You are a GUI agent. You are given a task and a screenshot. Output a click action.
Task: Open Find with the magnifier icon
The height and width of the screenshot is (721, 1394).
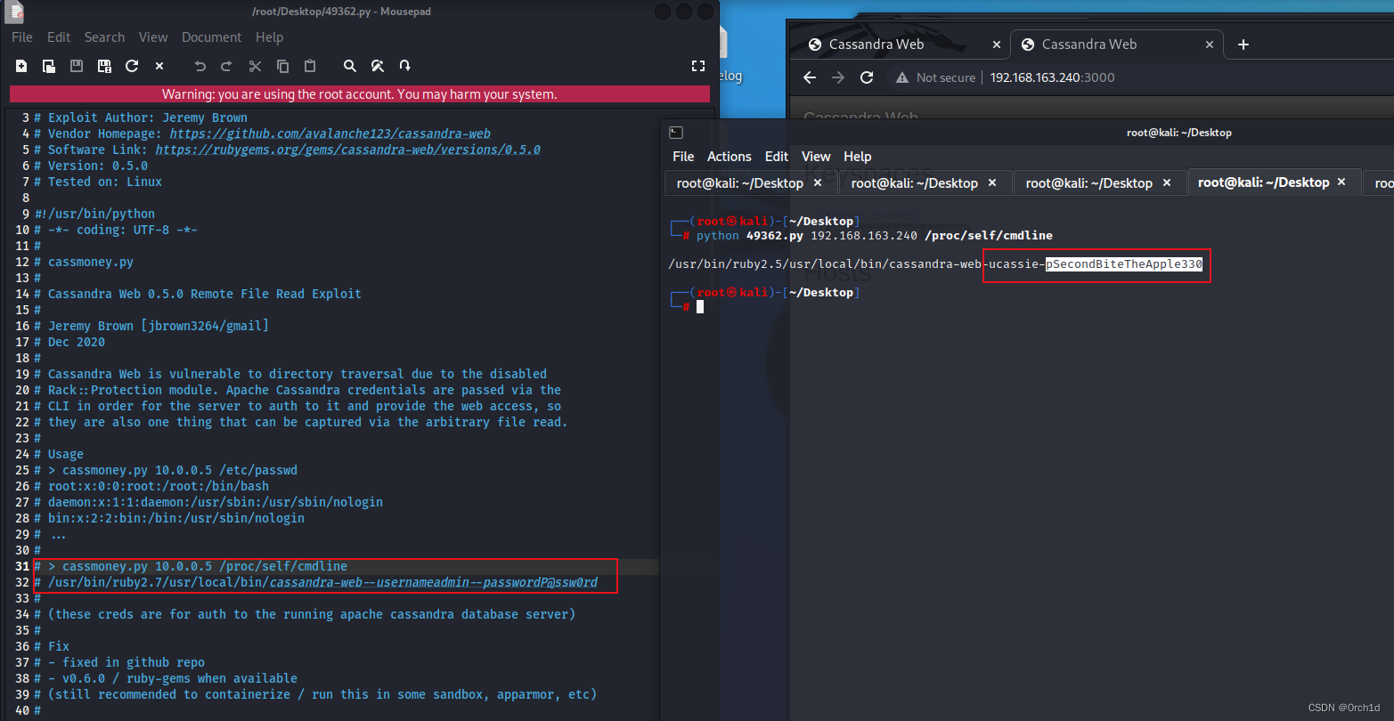click(x=350, y=66)
